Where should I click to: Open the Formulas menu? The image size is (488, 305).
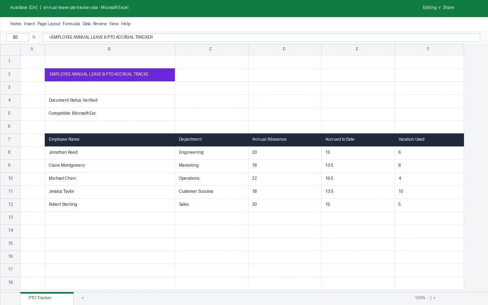pyautogui.click(x=72, y=24)
